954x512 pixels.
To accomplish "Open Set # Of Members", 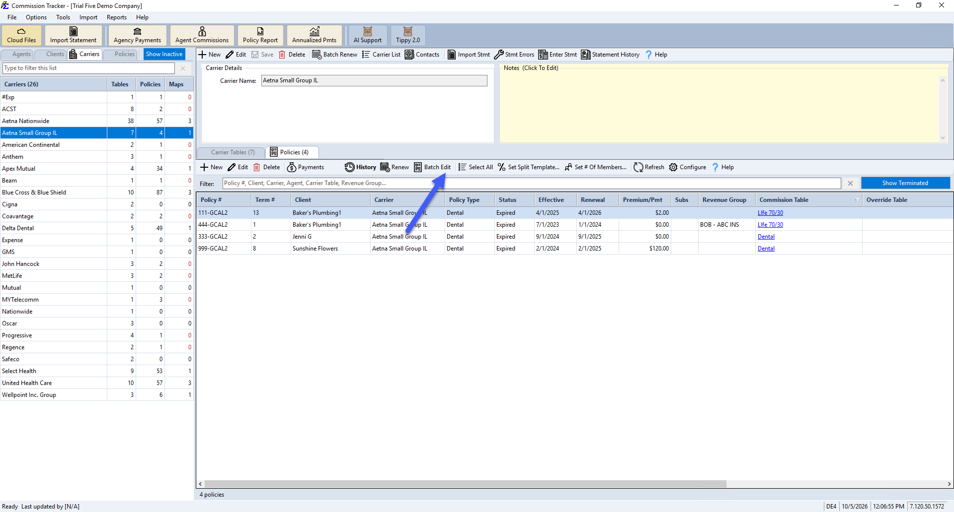I will click(596, 167).
